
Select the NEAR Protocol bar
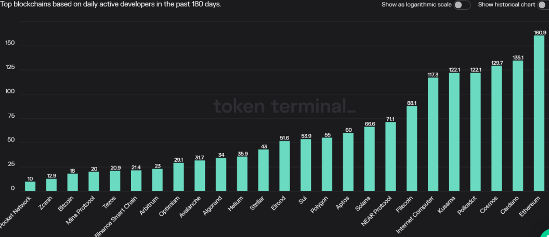pyautogui.click(x=391, y=157)
